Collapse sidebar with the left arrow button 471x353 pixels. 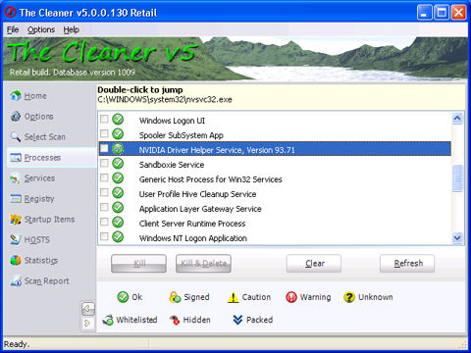coord(87,308)
